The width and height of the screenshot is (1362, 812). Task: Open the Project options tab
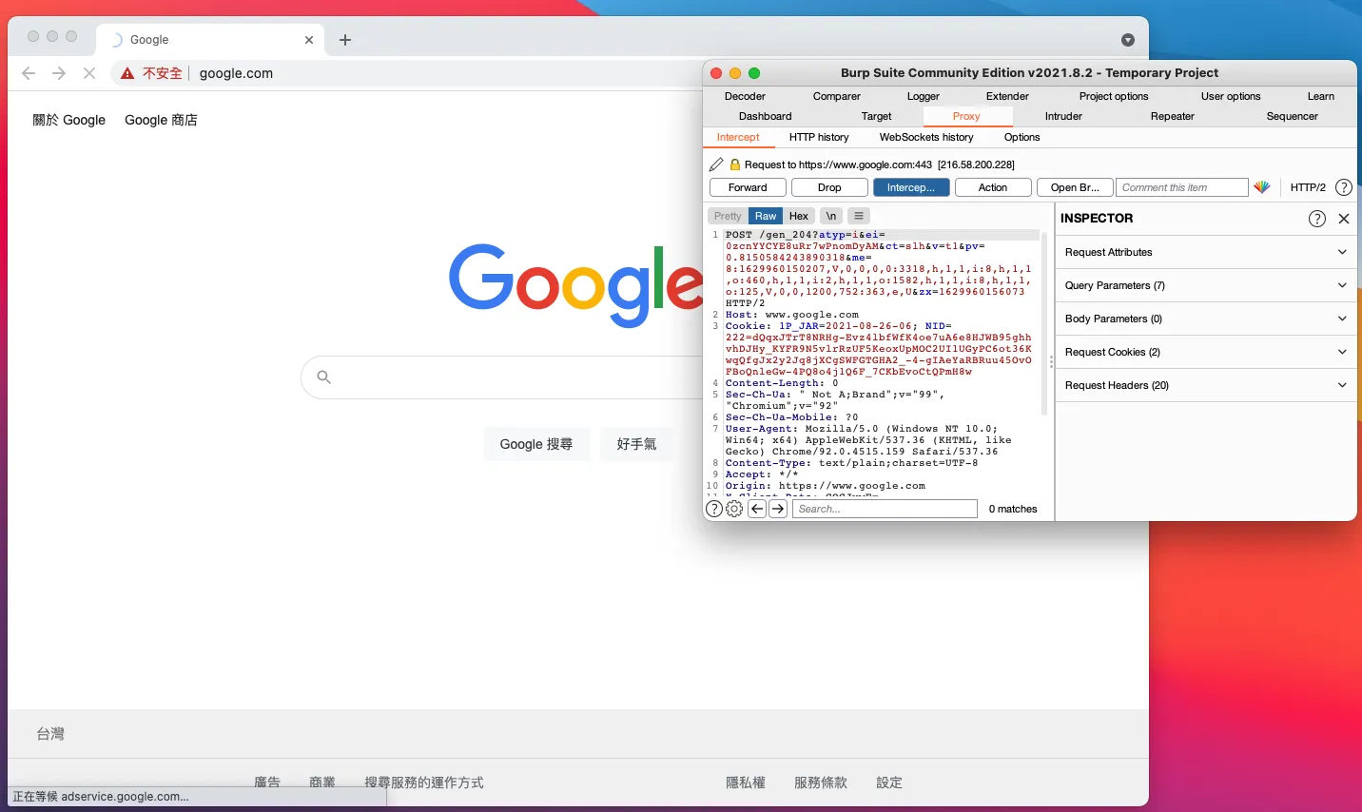coord(1114,96)
